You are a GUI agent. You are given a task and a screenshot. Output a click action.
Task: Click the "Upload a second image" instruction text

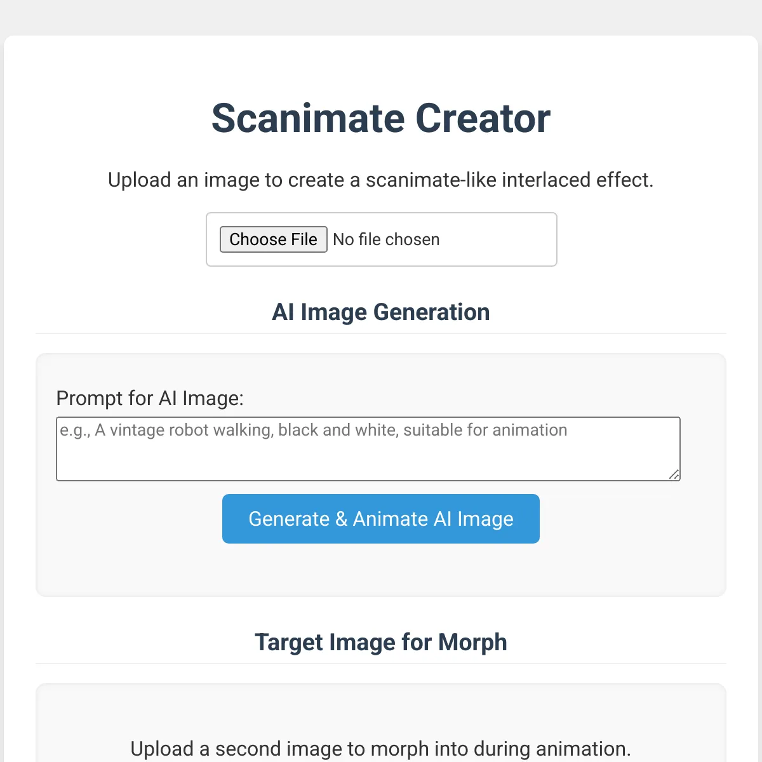coord(380,749)
